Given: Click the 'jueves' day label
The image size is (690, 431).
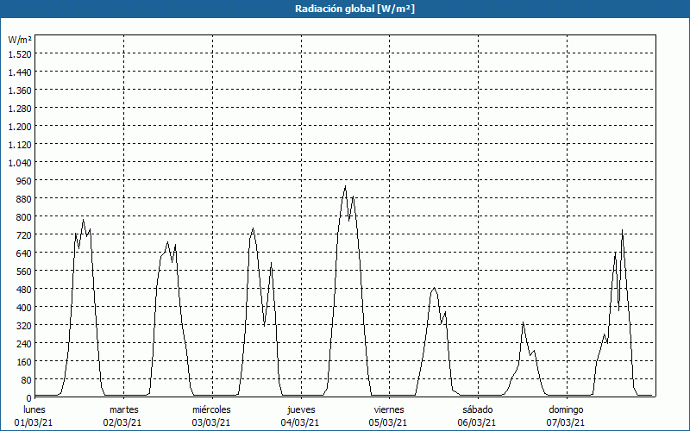Looking at the screenshot, I should point(301,409).
